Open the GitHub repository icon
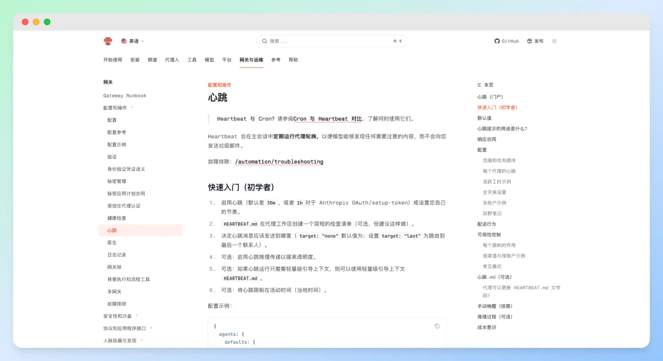Screen dimensions: 663x361 tap(497, 41)
